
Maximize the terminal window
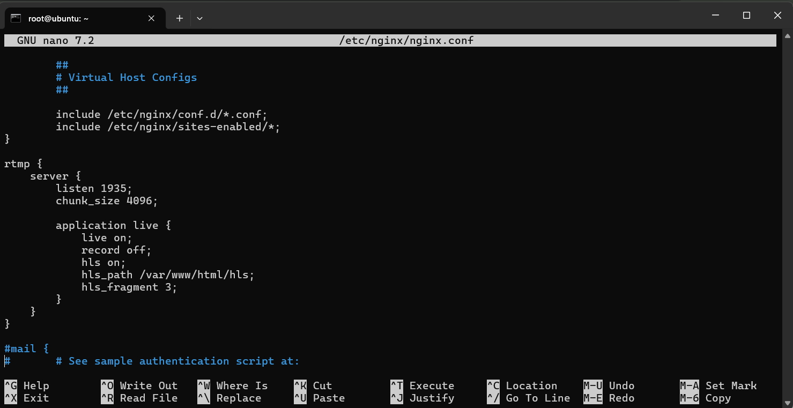[746, 16]
